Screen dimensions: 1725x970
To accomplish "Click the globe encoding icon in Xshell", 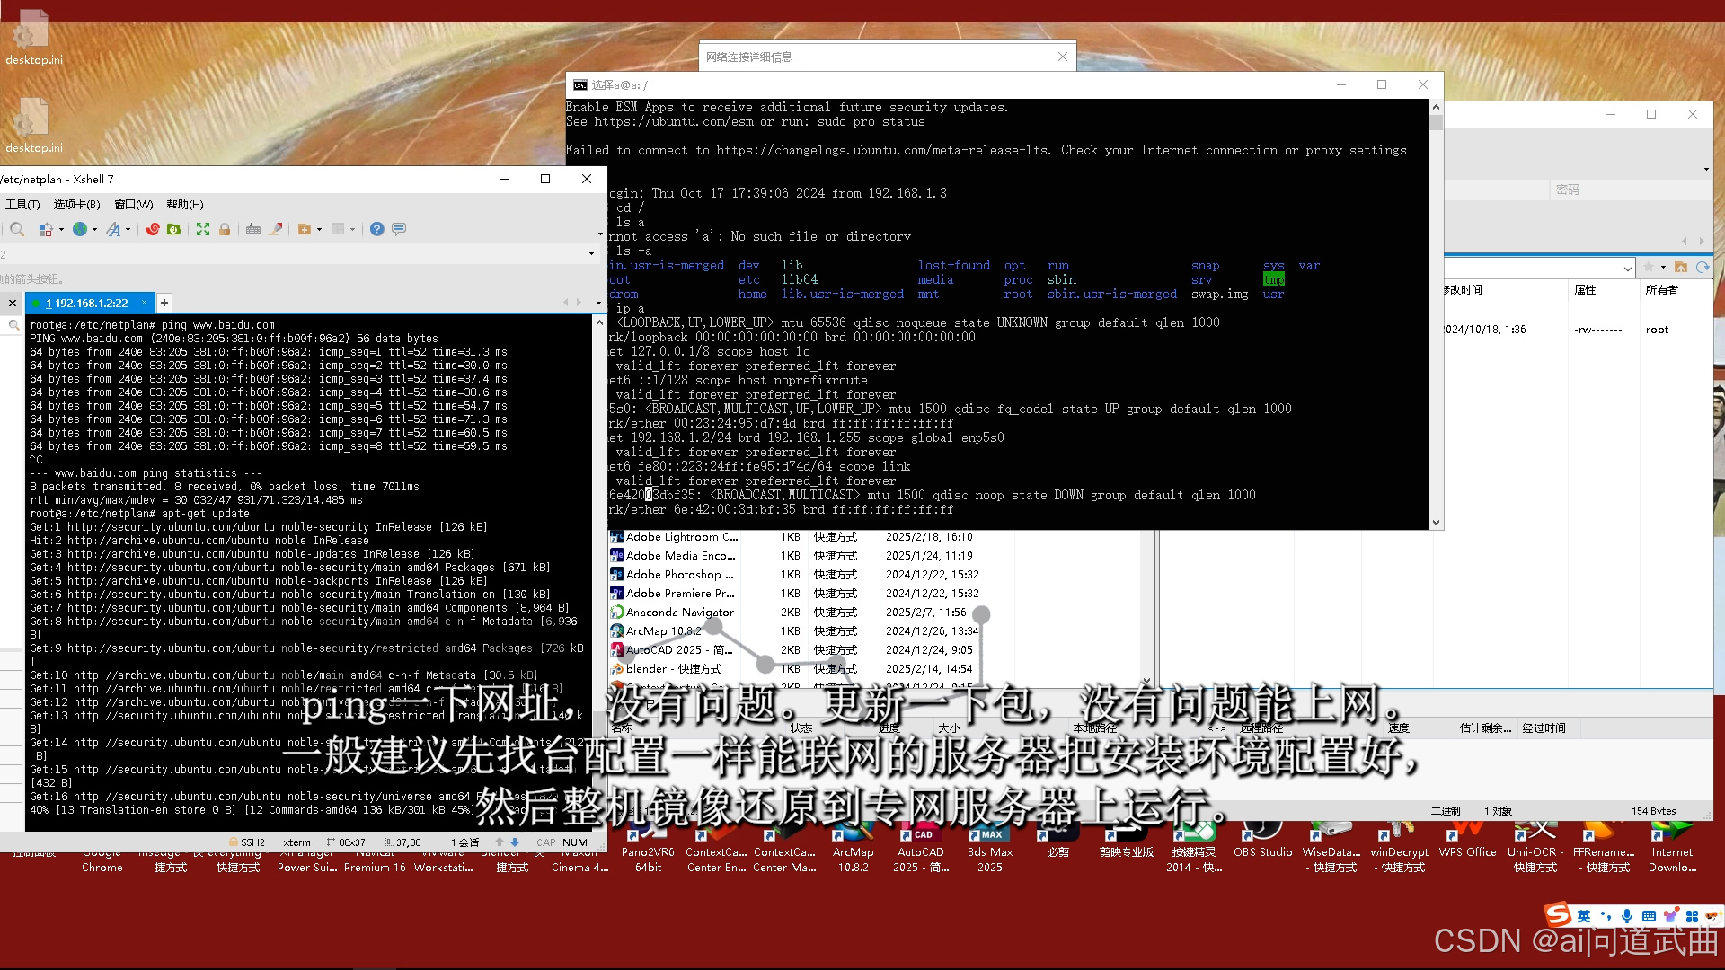I will click(x=80, y=229).
